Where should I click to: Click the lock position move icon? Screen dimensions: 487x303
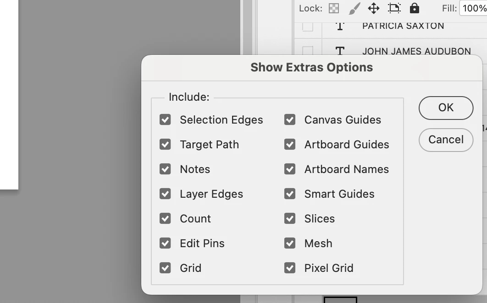(374, 8)
